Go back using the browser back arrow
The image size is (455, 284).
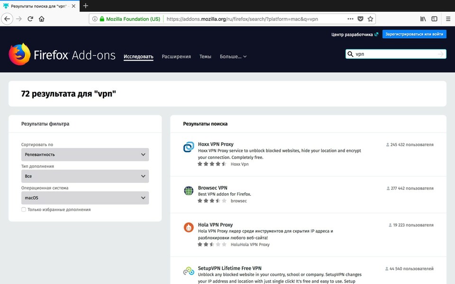pyautogui.click(x=7, y=19)
